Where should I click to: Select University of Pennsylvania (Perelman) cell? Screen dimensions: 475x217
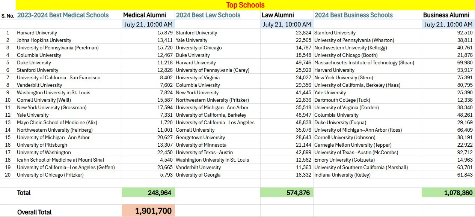(x=69, y=48)
